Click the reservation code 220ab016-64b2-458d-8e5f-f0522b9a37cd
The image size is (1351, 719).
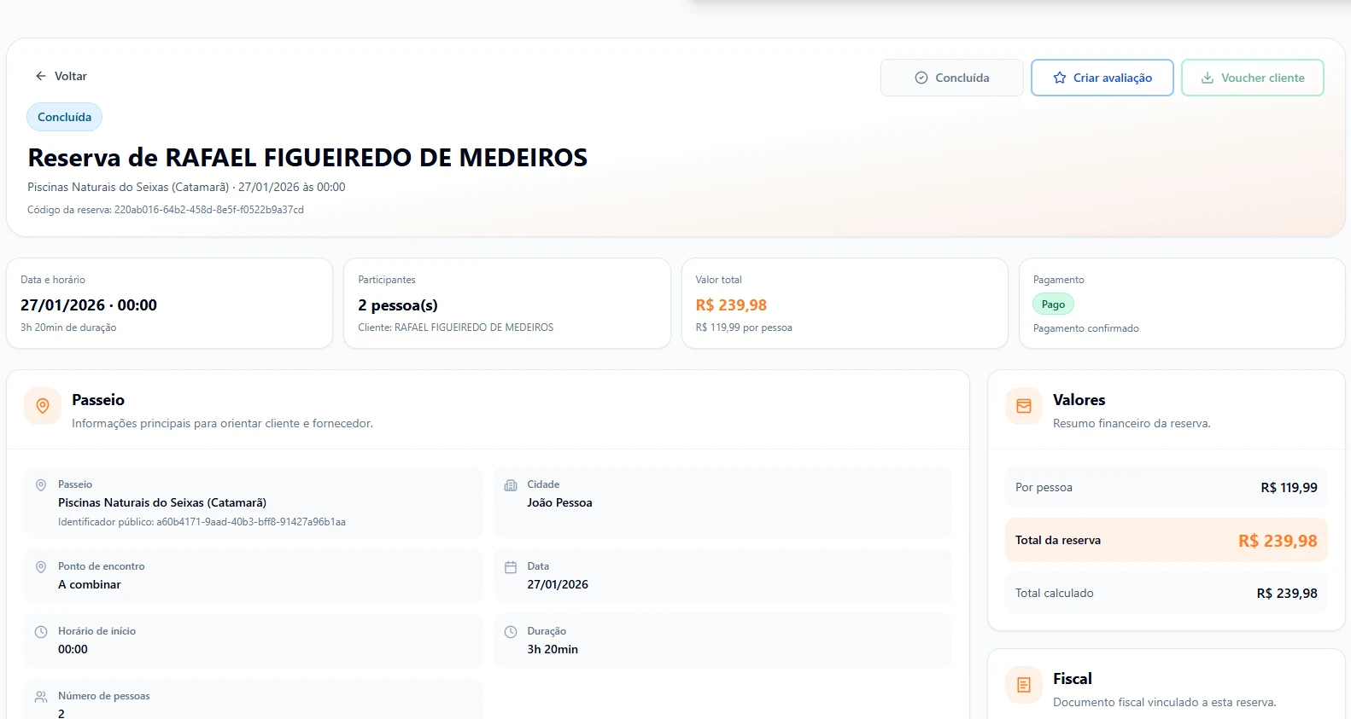[209, 210]
